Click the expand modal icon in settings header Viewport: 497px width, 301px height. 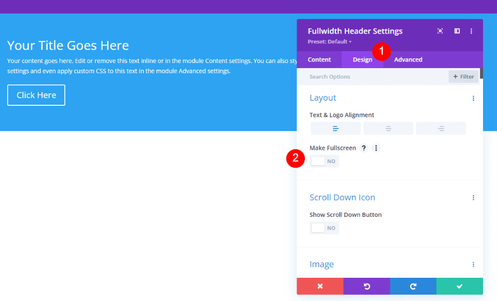(440, 31)
